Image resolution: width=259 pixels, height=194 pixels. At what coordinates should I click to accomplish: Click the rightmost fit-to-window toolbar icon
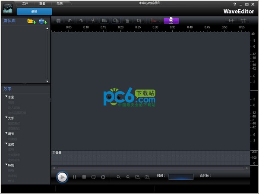[x=243, y=21]
